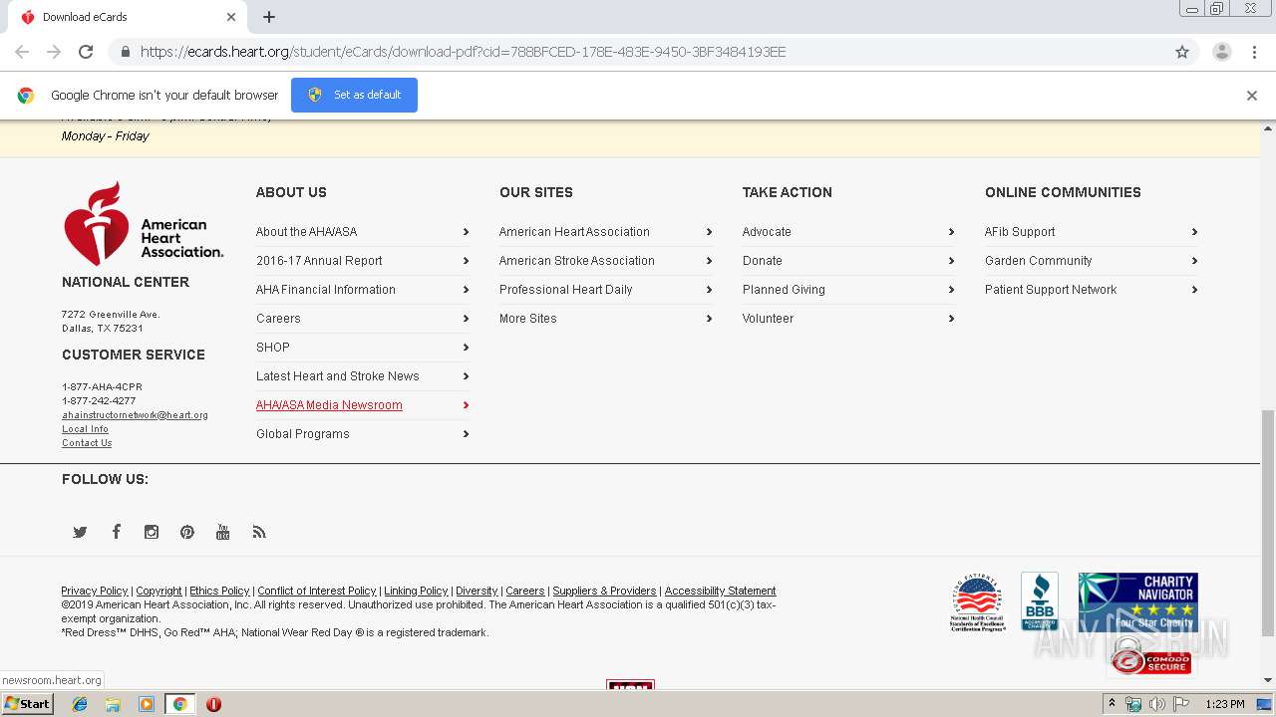Viewport: 1276px width, 717px height.
Task: Click the volume icon in system tray
Action: click(x=1156, y=704)
